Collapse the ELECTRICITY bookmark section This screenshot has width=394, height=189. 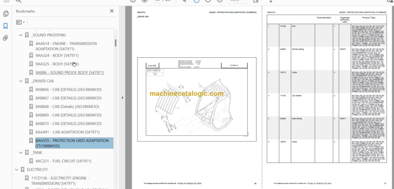coord(16,170)
